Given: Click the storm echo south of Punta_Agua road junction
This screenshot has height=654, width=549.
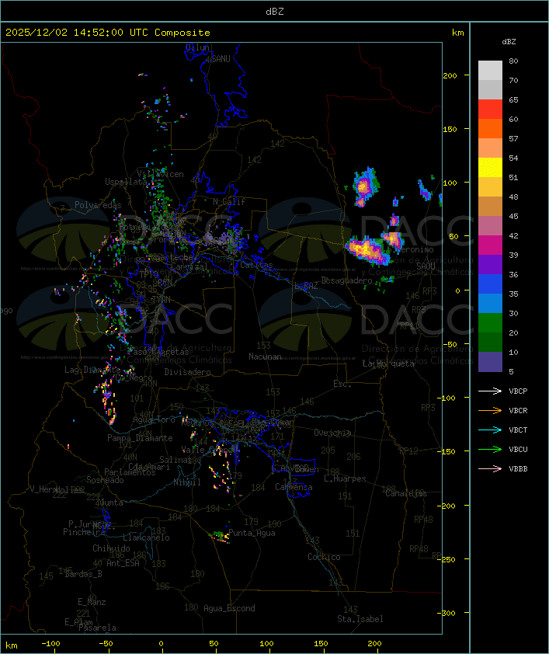Looking at the screenshot, I should click(x=220, y=537).
